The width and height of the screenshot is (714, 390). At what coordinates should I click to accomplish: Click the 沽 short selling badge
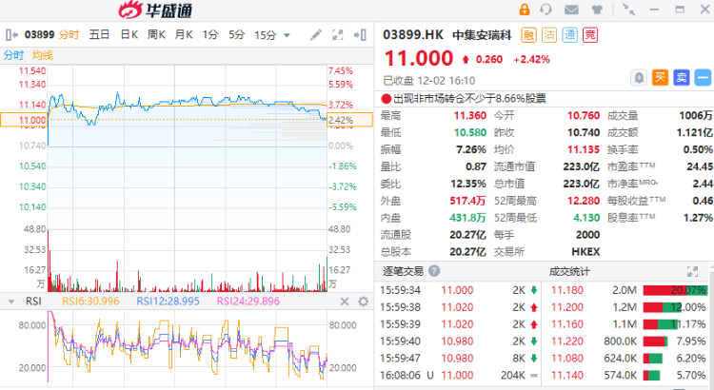coord(549,35)
